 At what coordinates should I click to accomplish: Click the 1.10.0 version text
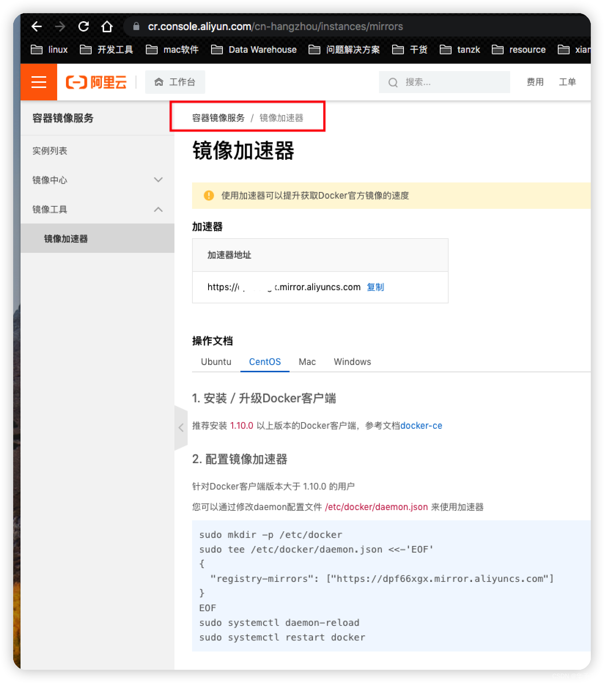tap(242, 425)
